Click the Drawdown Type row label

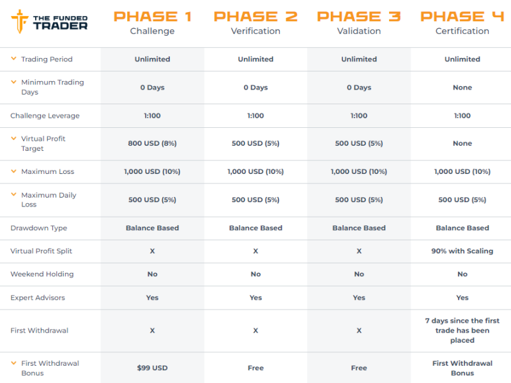tap(38, 228)
